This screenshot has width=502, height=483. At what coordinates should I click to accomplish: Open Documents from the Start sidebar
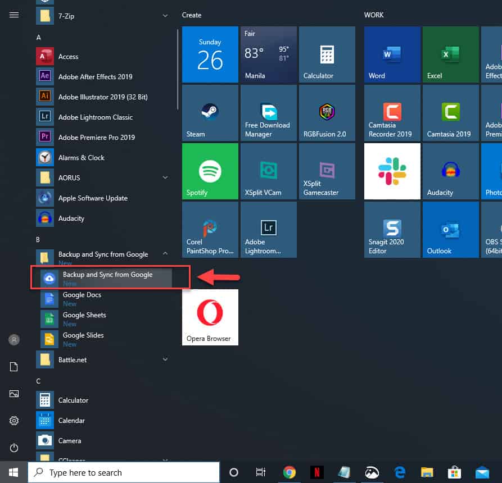13,367
